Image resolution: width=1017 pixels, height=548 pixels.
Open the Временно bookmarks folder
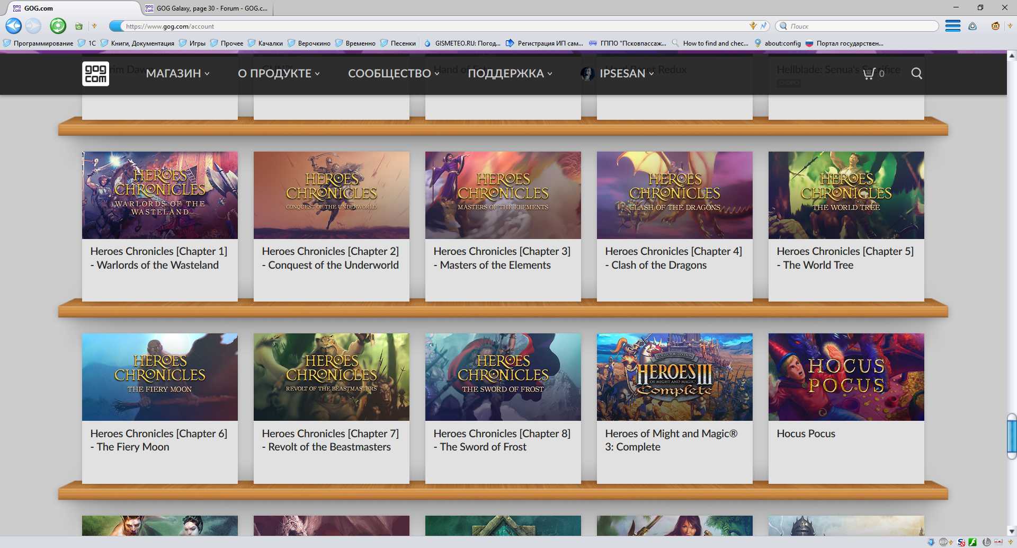tap(355, 43)
